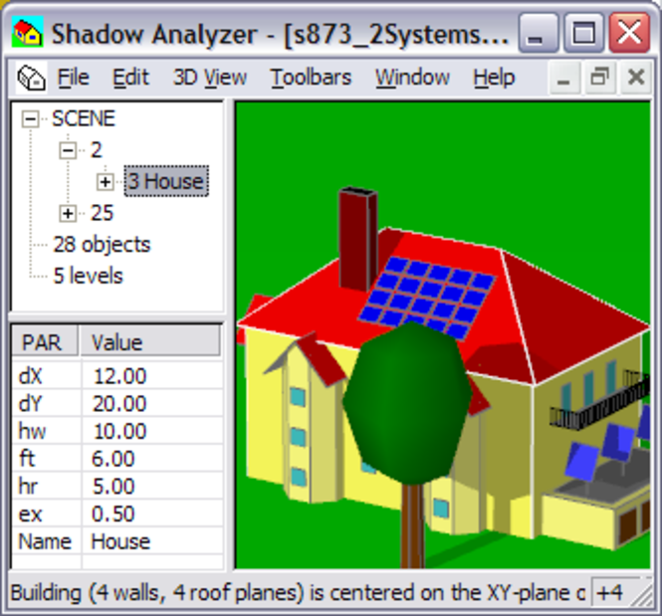Select tree item 2

coord(97,150)
